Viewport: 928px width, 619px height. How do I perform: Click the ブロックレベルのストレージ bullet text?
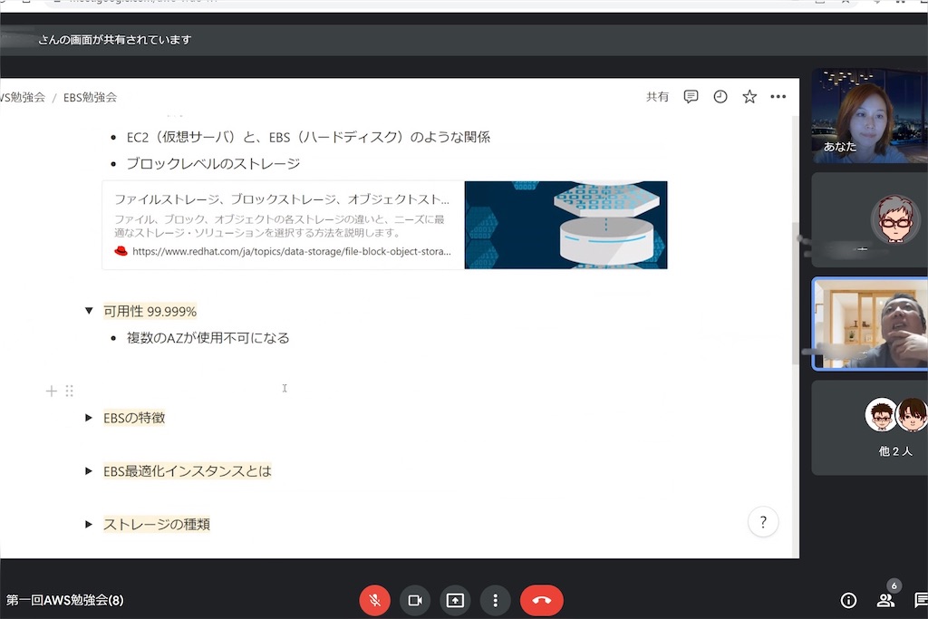click(213, 164)
